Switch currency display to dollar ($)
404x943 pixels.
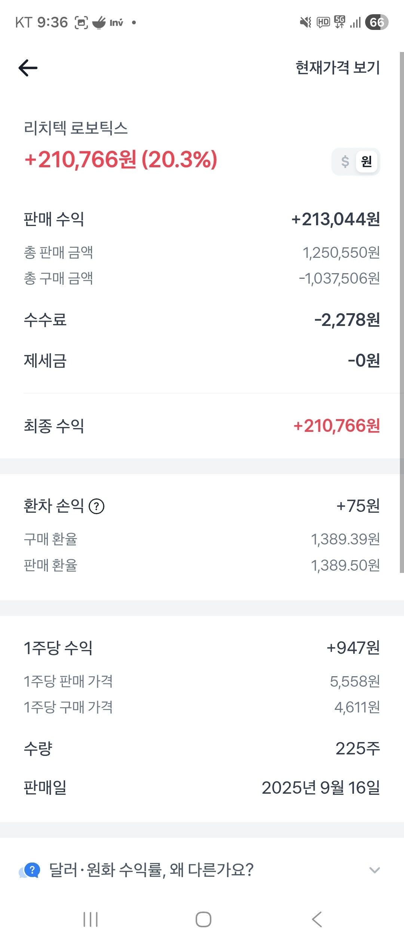(345, 162)
